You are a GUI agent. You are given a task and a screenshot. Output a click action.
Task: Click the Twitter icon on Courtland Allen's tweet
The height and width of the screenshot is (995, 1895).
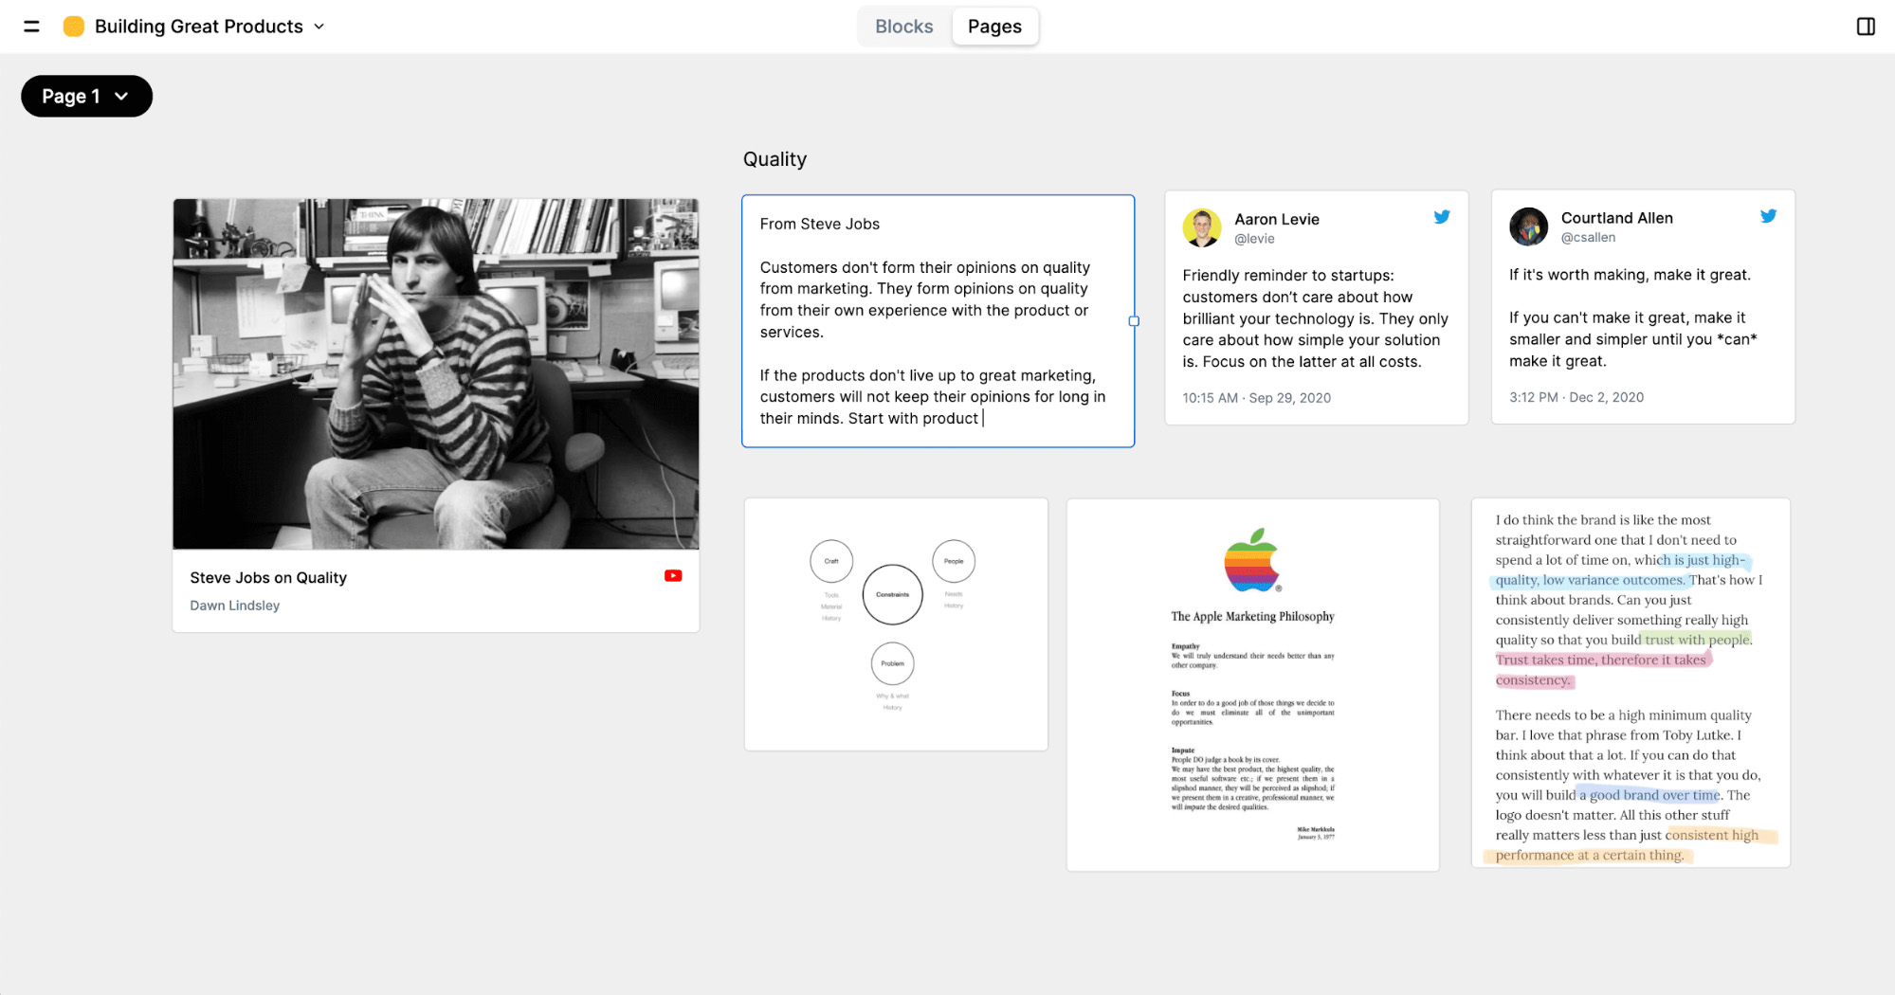[x=1768, y=216]
